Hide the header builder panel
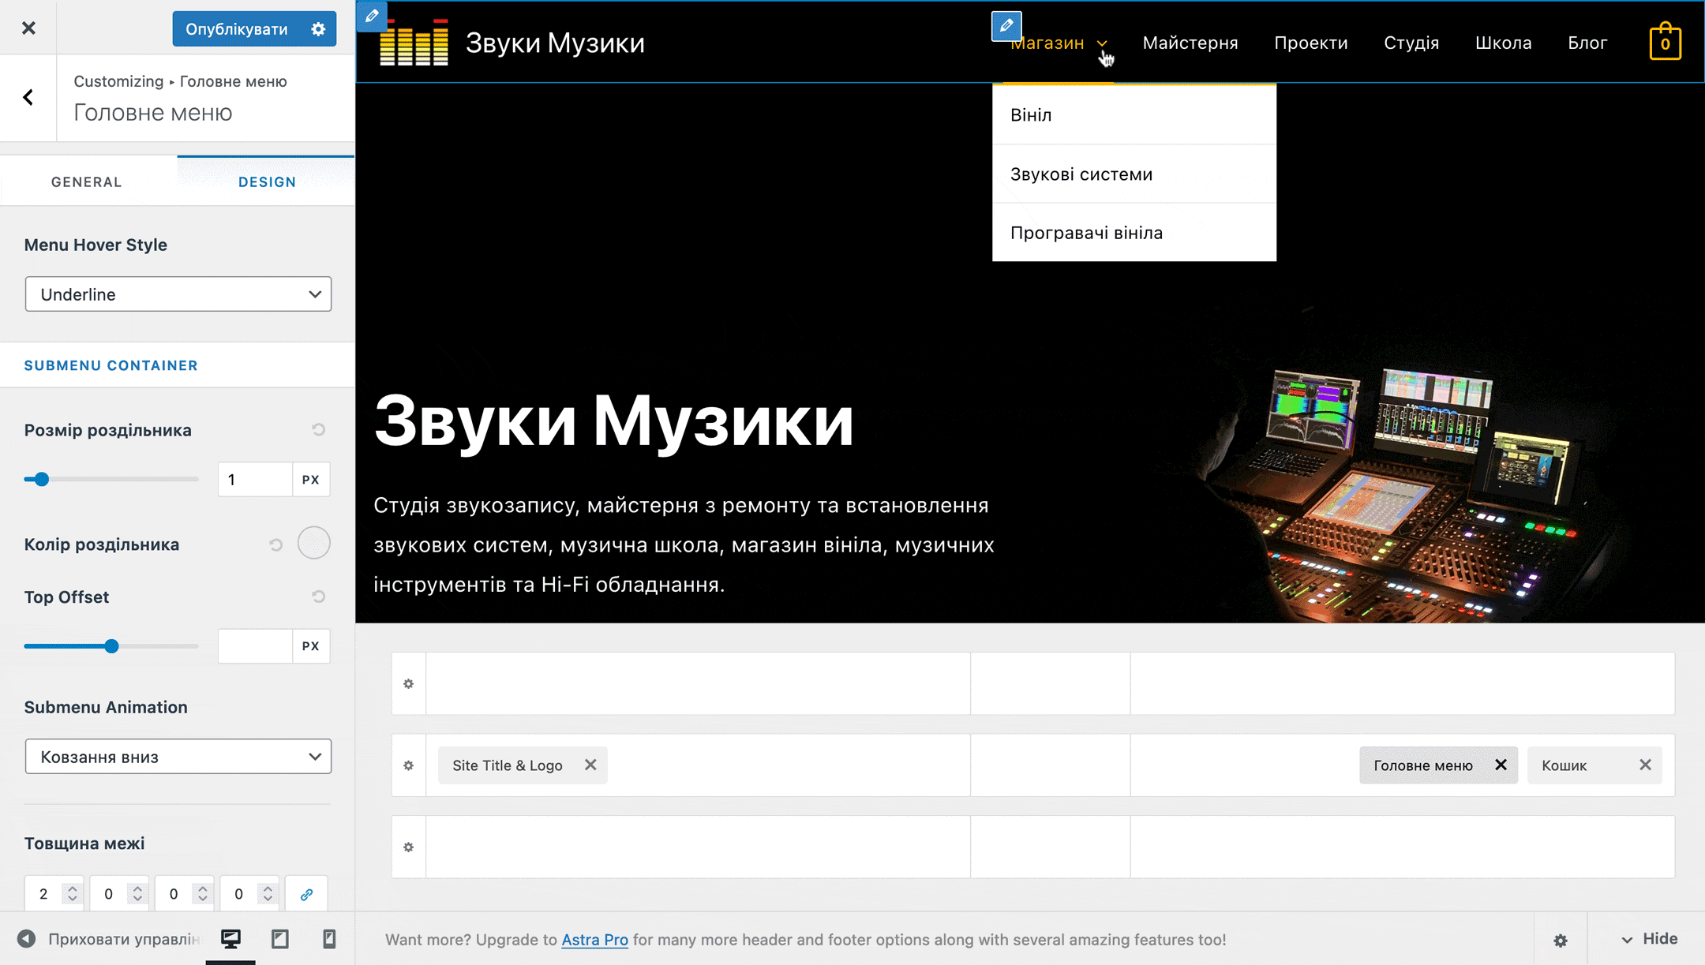1705x965 pixels. point(1649,939)
